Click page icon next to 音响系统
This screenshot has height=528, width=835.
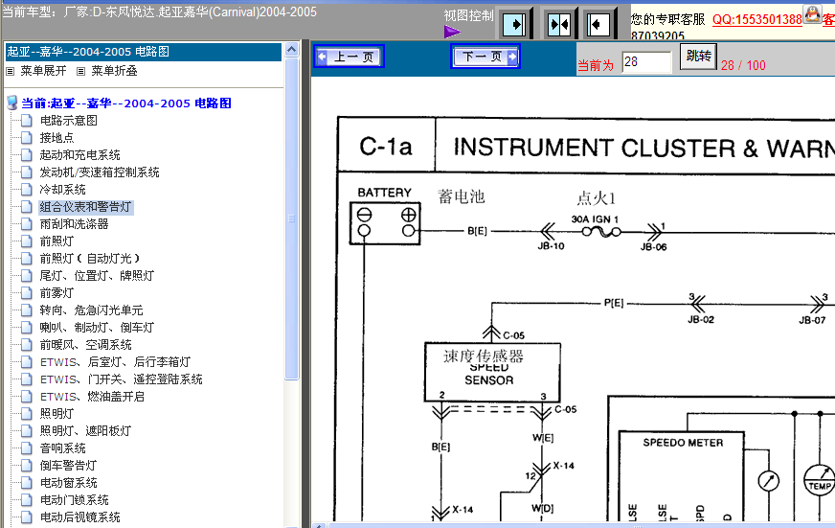27,448
